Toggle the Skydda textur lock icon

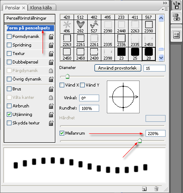pos(51,123)
